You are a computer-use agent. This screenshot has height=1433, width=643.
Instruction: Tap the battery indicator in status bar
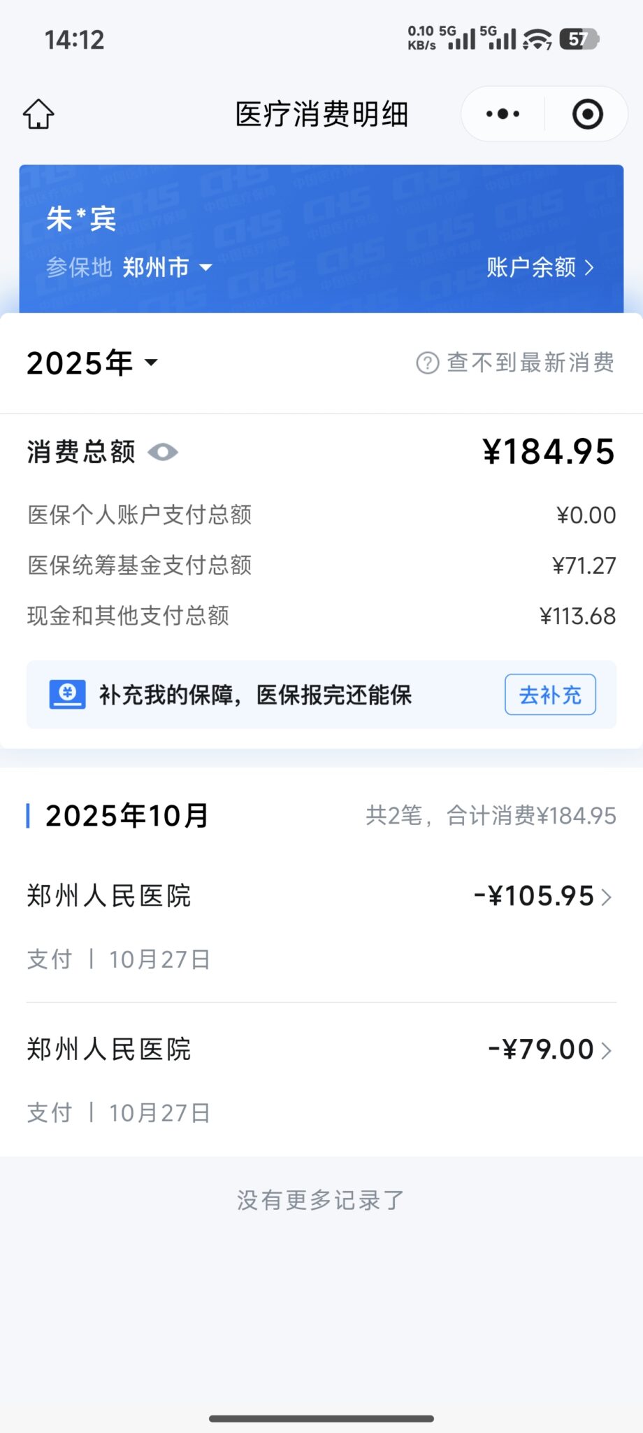[579, 39]
